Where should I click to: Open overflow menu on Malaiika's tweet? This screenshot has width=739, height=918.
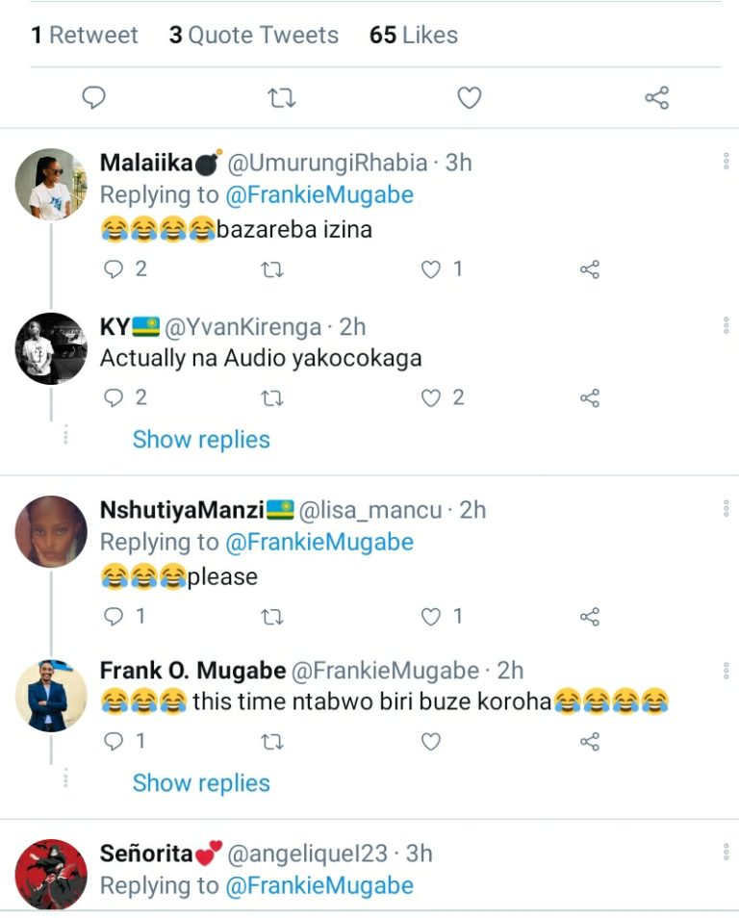(726, 162)
